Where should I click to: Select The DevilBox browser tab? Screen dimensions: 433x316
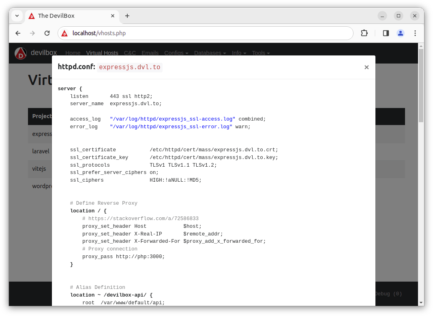[x=69, y=16]
